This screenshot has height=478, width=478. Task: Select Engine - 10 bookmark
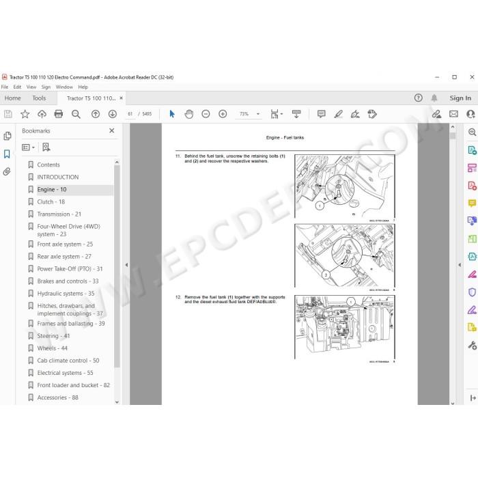point(52,189)
